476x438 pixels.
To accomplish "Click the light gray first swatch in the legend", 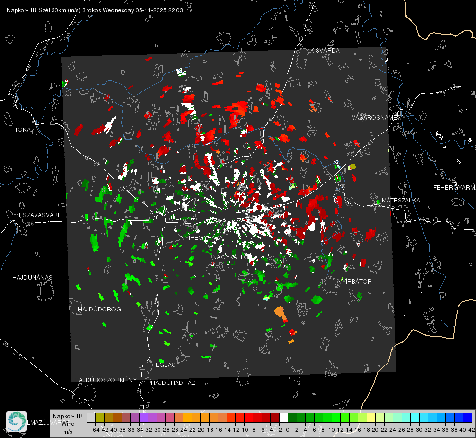I will 91,418.
